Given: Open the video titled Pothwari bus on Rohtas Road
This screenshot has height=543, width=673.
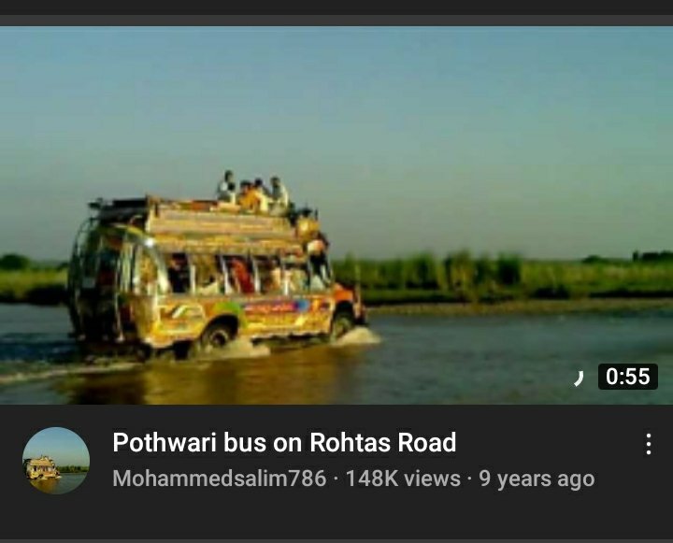Looking at the screenshot, I should [x=284, y=442].
